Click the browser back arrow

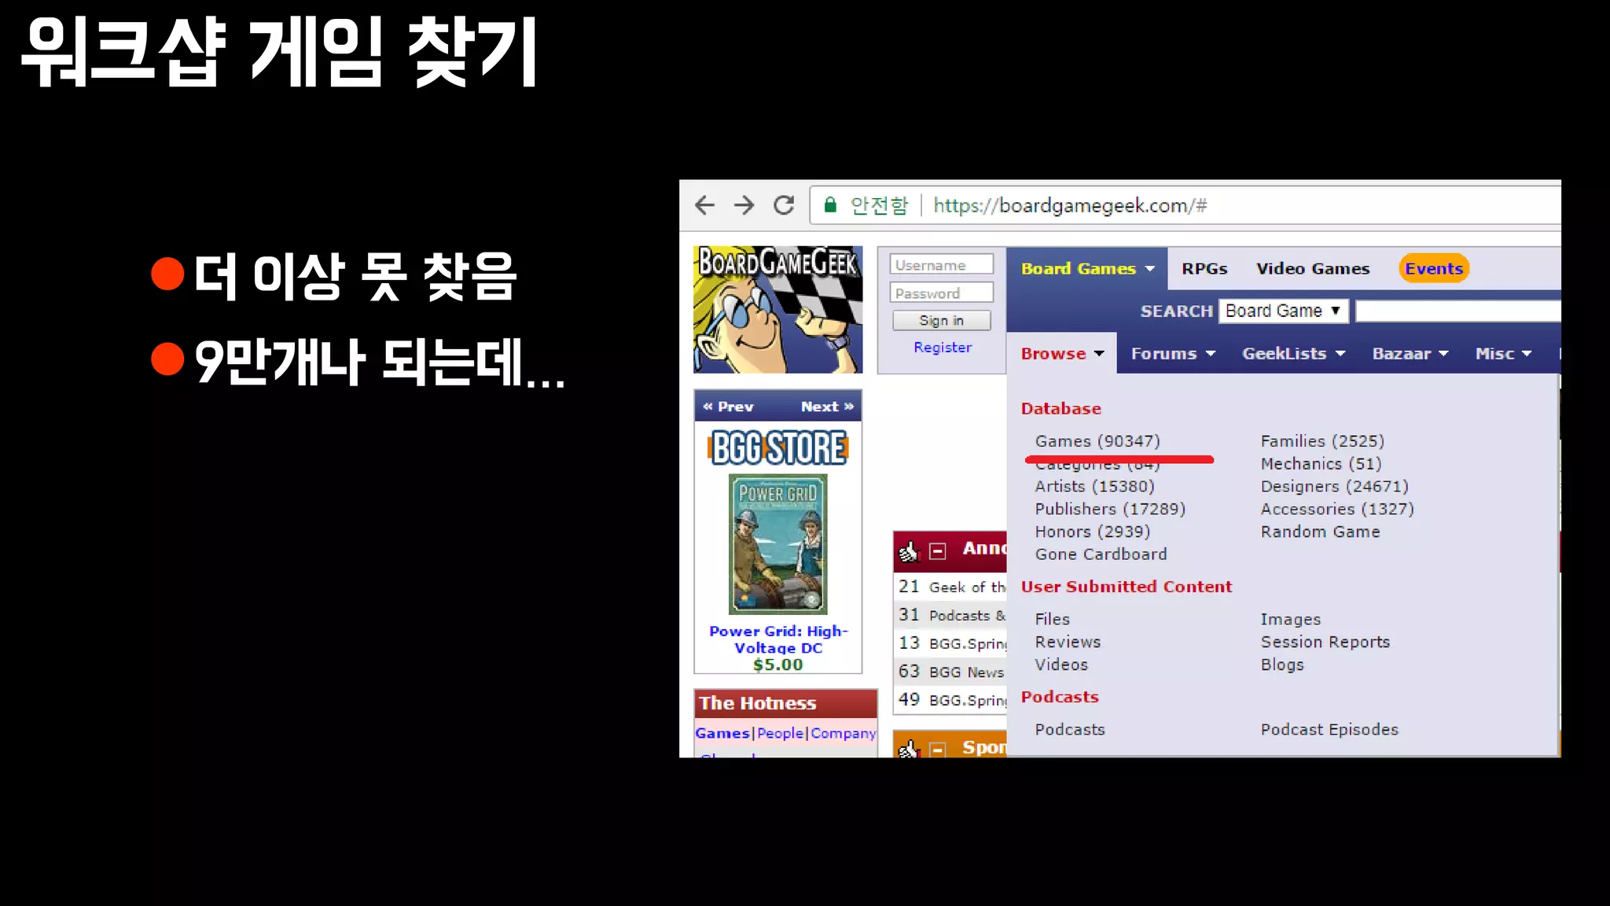point(705,206)
